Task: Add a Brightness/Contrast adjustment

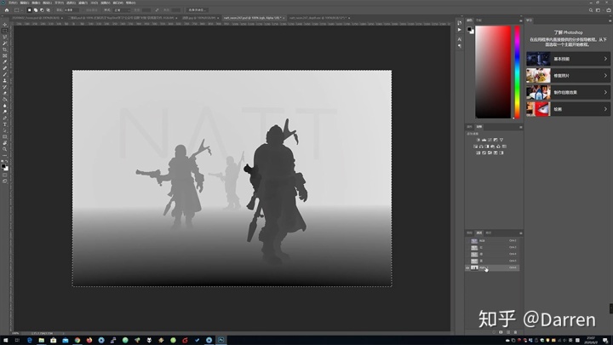Action: click(x=478, y=140)
